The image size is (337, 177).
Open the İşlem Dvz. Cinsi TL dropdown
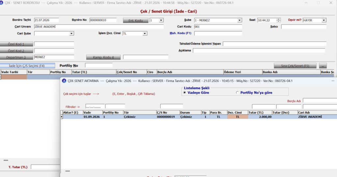click(x=145, y=33)
